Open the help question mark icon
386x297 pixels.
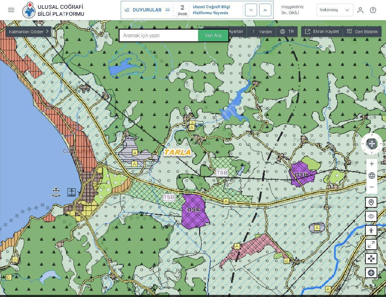[x=373, y=10]
